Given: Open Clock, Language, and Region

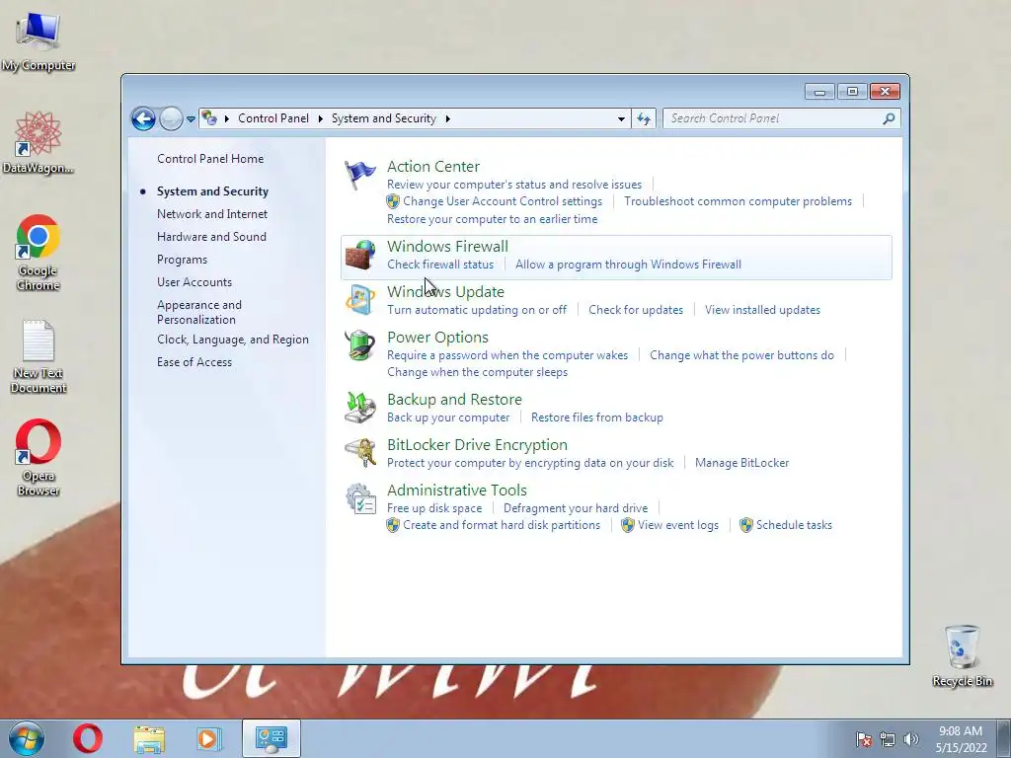Looking at the screenshot, I should (233, 340).
